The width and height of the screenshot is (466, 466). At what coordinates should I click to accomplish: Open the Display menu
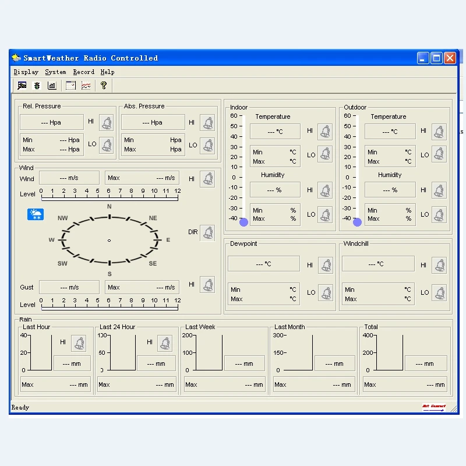click(26, 72)
